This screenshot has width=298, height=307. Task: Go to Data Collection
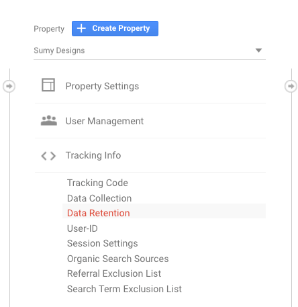pos(99,198)
